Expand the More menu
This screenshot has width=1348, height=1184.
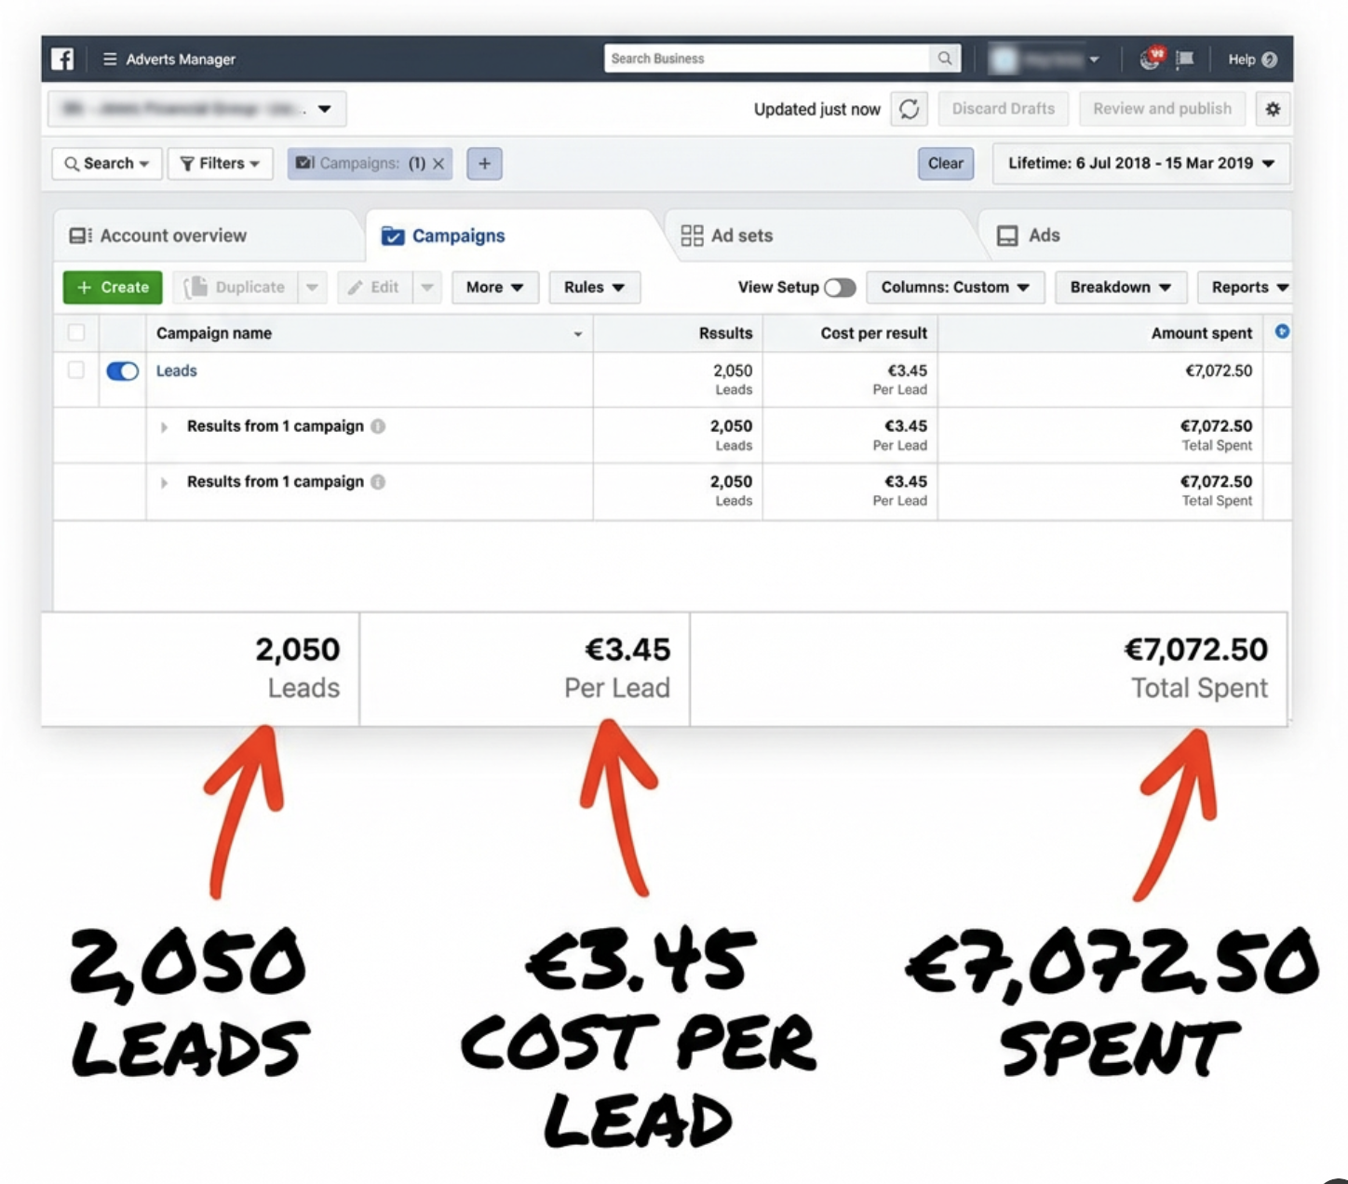(x=494, y=288)
